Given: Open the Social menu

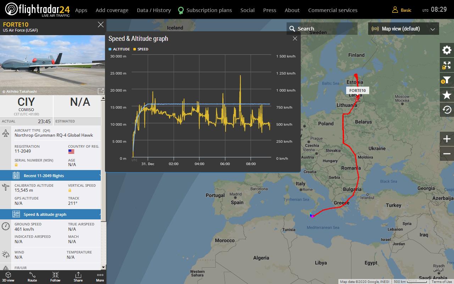Looking at the screenshot, I should coord(248,10).
